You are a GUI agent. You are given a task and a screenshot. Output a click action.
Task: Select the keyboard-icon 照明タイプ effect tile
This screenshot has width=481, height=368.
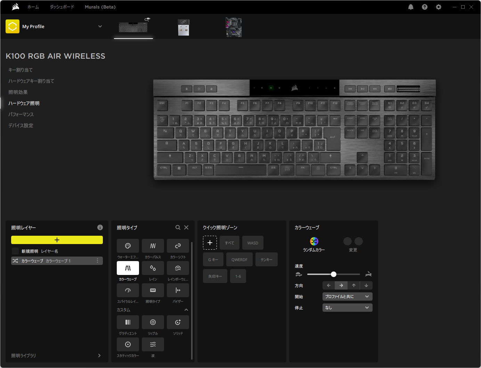(x=153, y=290)
